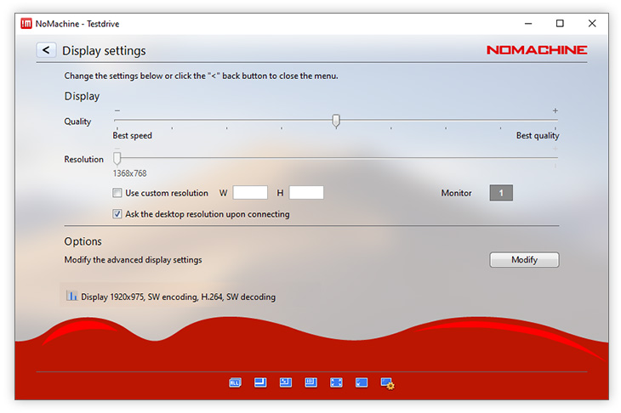Click the Modify button
Screen dimensions: 621x413
point(524,260)
